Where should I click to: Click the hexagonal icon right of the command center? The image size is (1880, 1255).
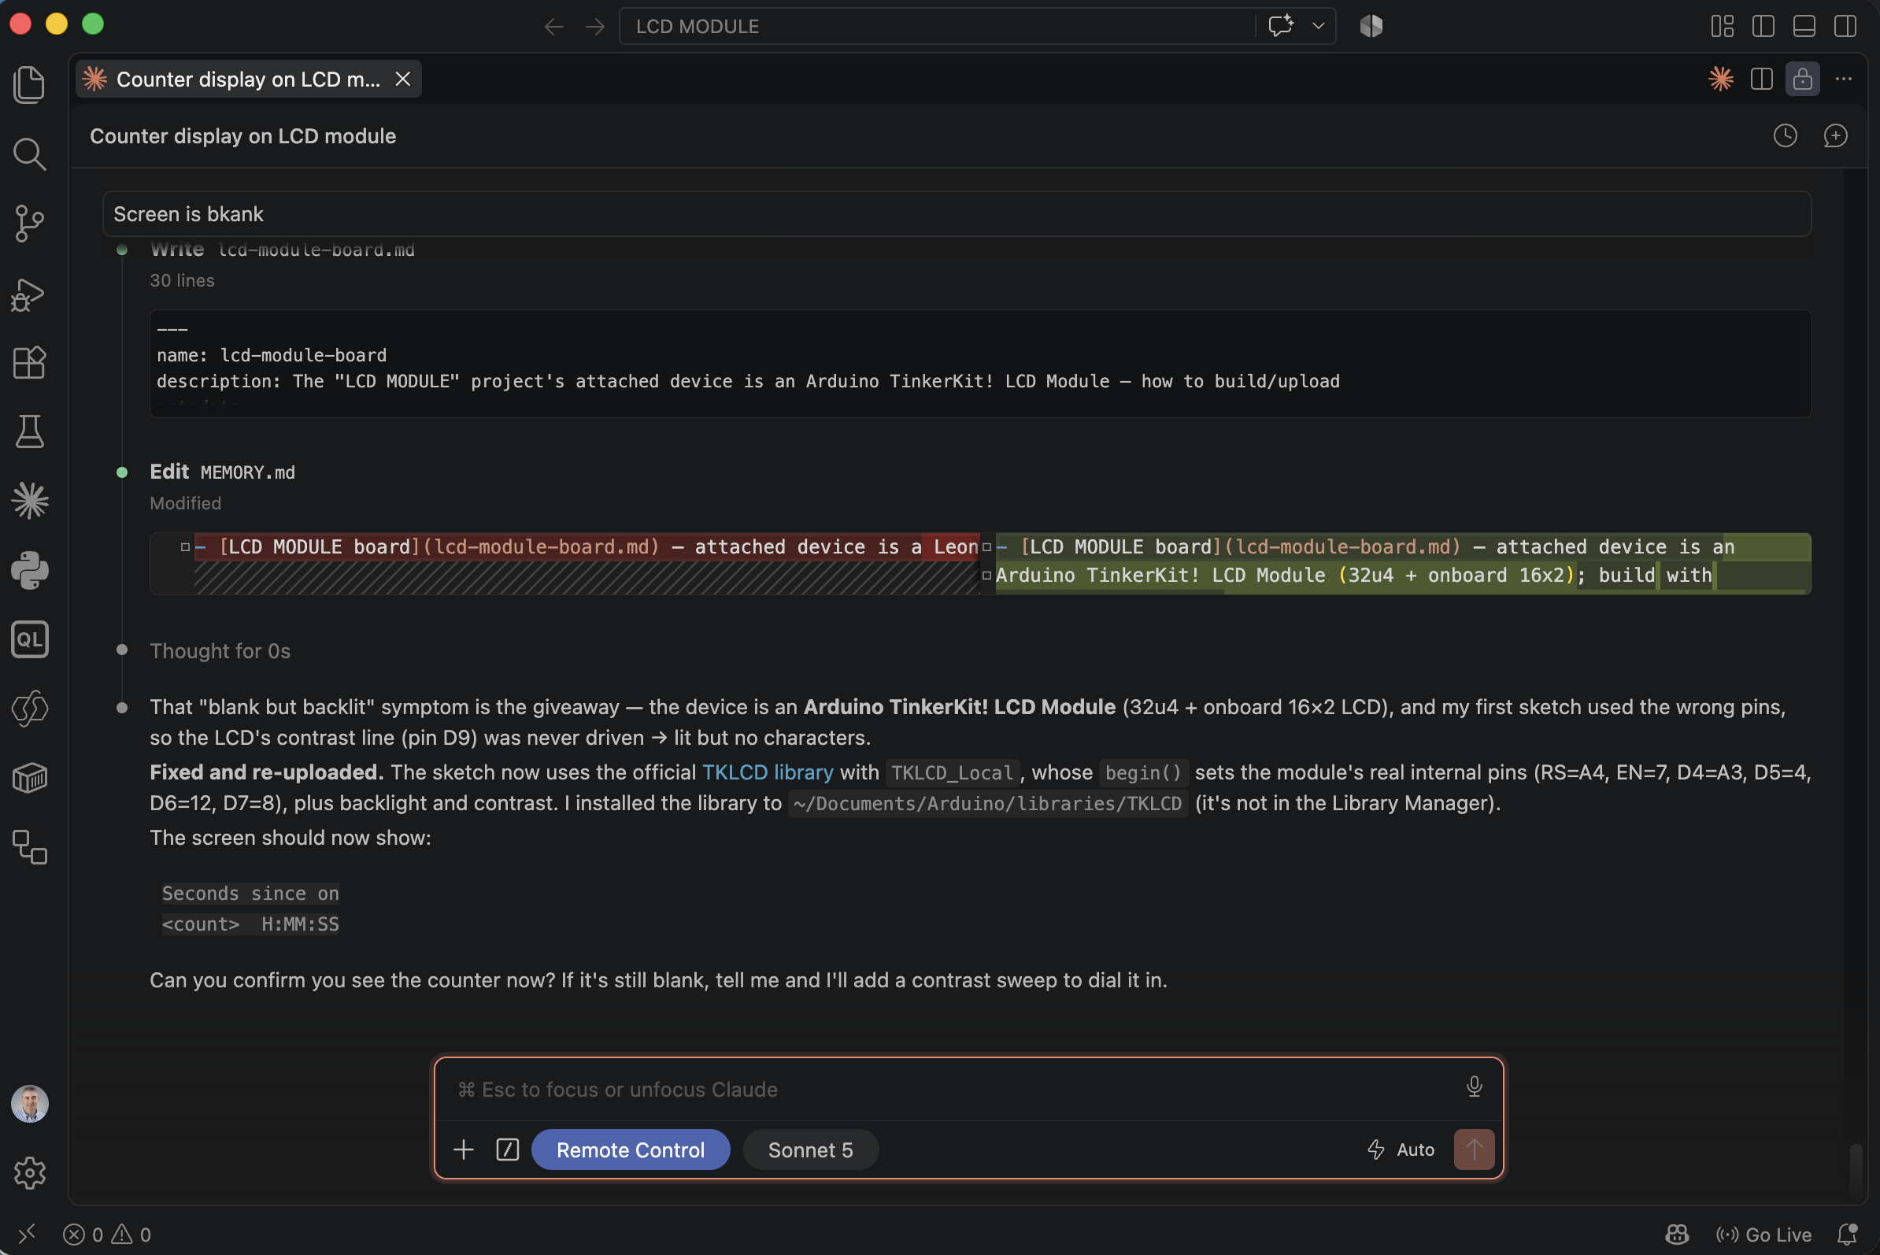point(1371,26)
